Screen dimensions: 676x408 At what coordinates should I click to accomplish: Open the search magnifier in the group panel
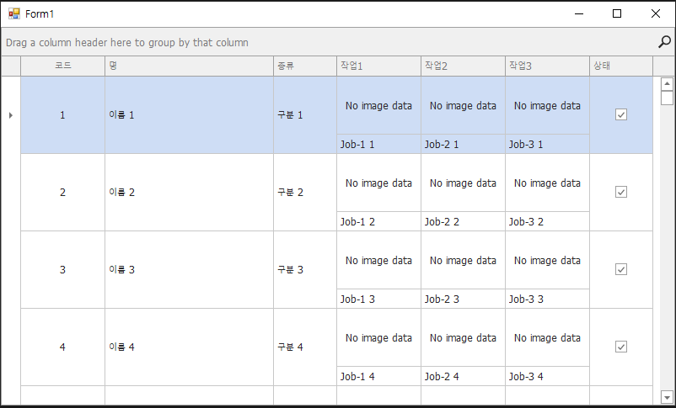pyautogui.click(x=664, y=42)
